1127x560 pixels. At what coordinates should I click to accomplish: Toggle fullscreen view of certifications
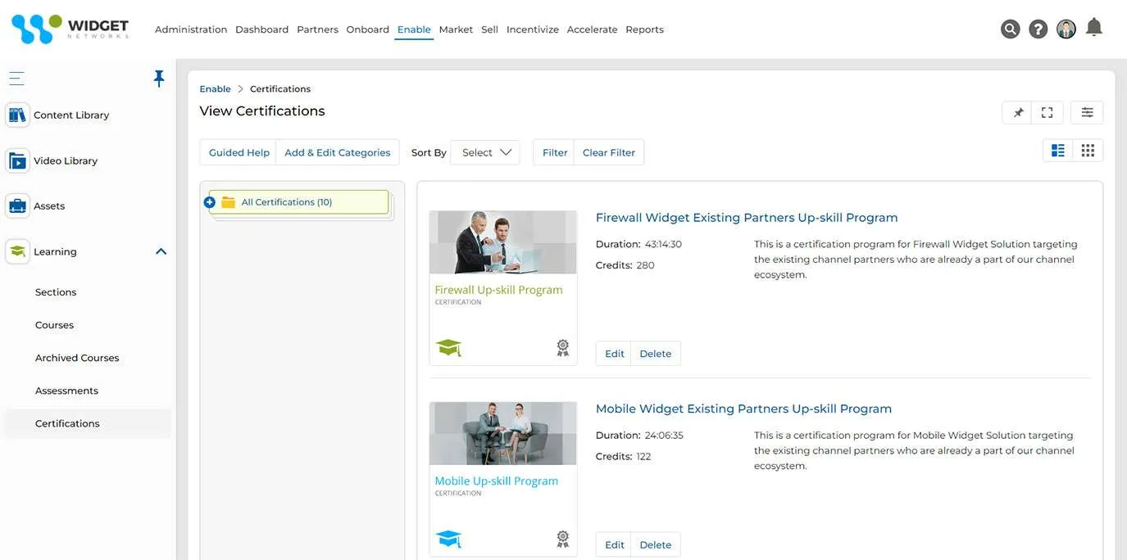click(1046, 111)
